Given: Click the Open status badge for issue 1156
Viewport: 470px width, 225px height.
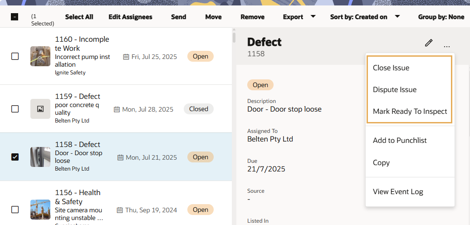Looking at the screenshot, I should tap(201, 210).
